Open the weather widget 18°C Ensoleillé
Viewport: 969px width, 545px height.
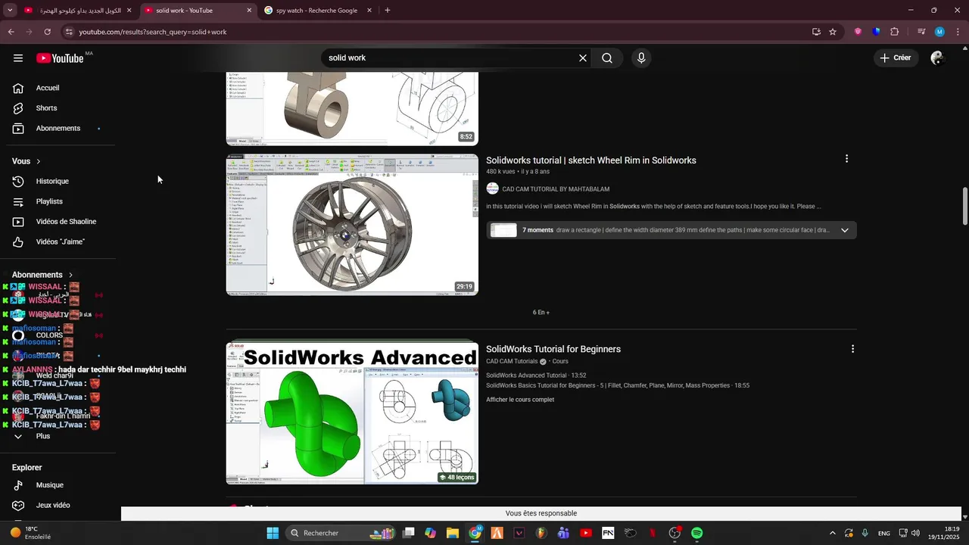click(30, 533)
